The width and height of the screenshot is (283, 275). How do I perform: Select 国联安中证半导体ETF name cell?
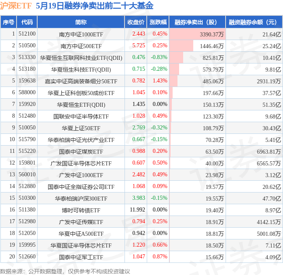pyautogui.click(x=81, y=116)
